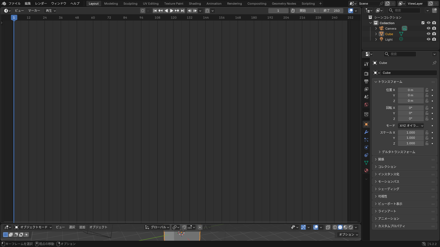Open the Render properties tab
Image resolution: width=440 pixels, height=247 pixels.
(366, 74)
